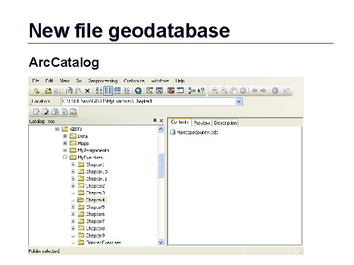The image size is (354, 265).
Task: Click the Export Metadata icon
Action: pos(55,112)
